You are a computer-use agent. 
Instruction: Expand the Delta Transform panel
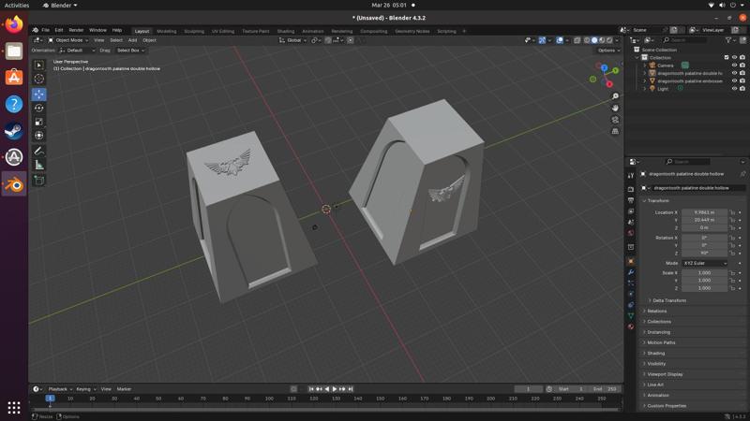669,300
